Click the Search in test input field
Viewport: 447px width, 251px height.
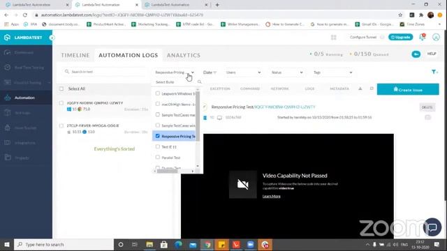(104, 72)
